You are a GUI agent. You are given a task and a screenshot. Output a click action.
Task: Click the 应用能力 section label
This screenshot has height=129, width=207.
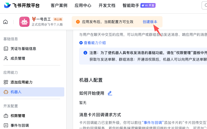click(x=11, y=72)
